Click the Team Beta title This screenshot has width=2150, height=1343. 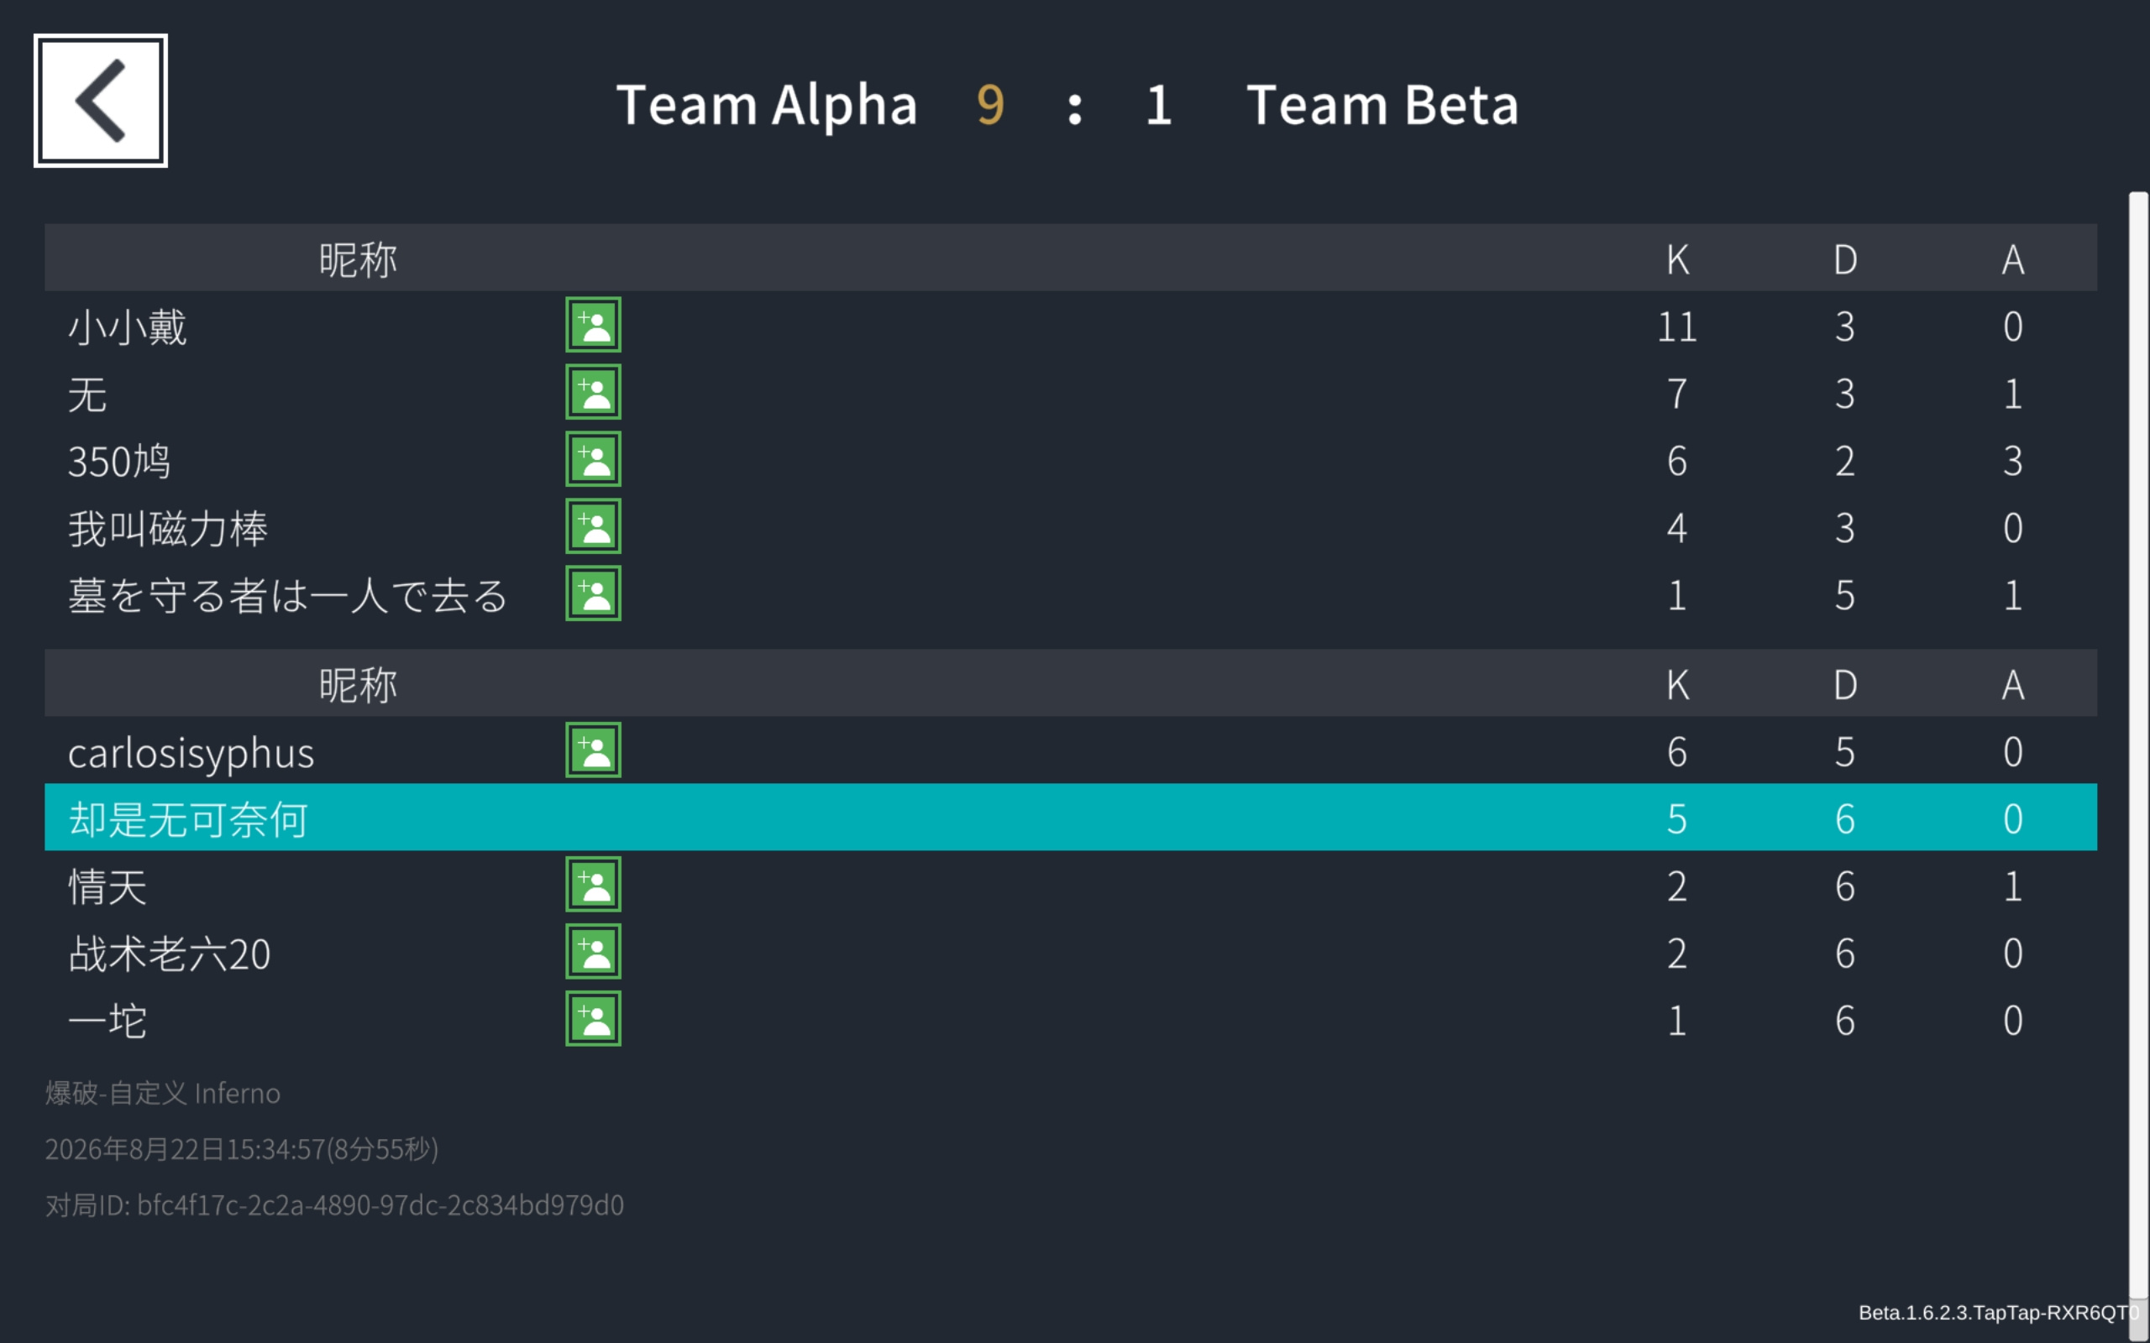[1382, 106]
